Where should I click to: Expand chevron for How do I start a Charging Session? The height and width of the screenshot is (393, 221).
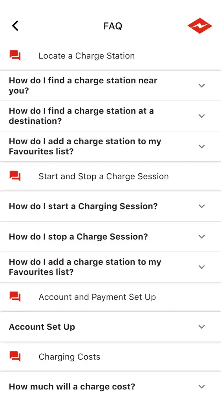coord(202,206)
